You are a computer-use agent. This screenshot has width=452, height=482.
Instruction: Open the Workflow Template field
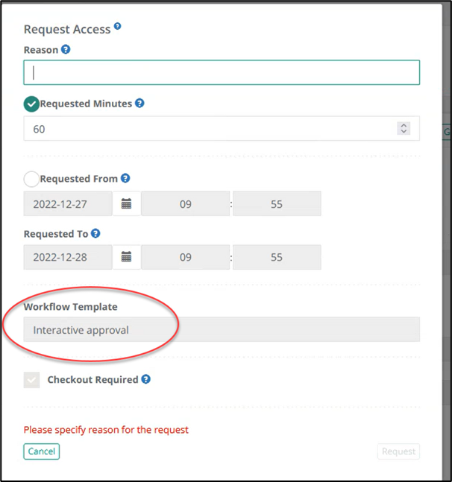(x=222, y=330)
